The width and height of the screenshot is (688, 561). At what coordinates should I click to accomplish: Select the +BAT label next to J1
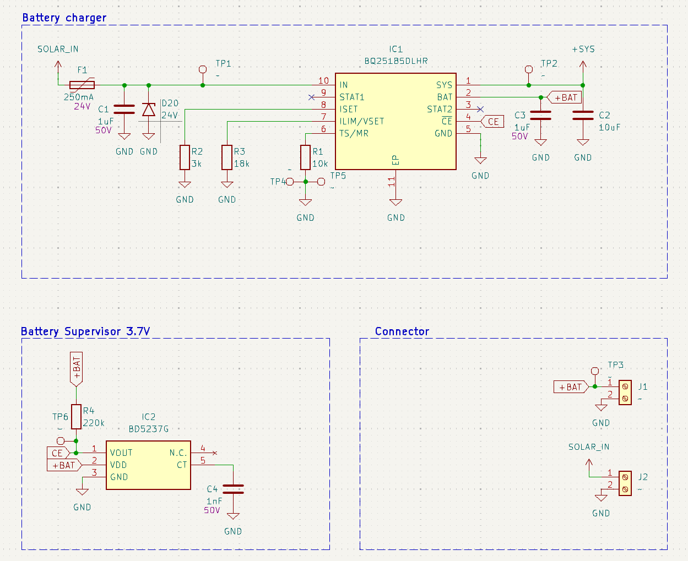571,387
